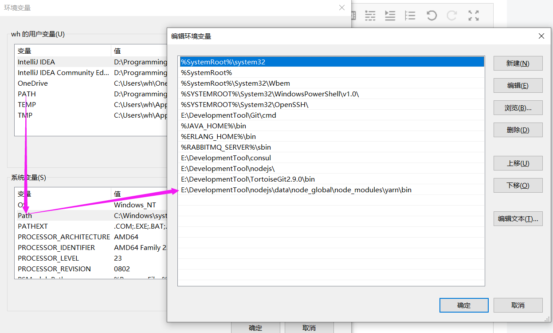The height and width of the screenshot is (333, 553).
Task: Confirm with 确定 in edit dialog
Action: coord(464,305)
